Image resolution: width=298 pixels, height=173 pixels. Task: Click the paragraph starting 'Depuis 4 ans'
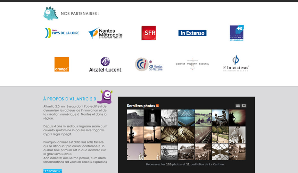pyautogui.click(x=75, y=130)
